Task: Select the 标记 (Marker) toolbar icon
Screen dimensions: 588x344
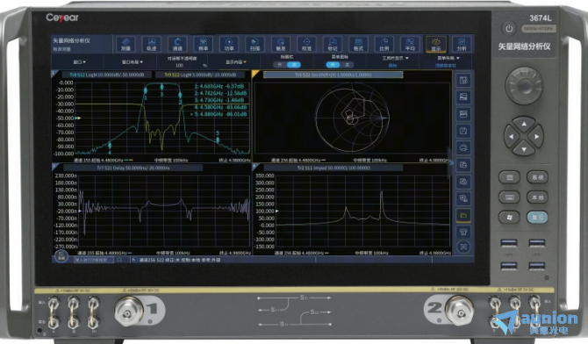Action: click(333, 44)
